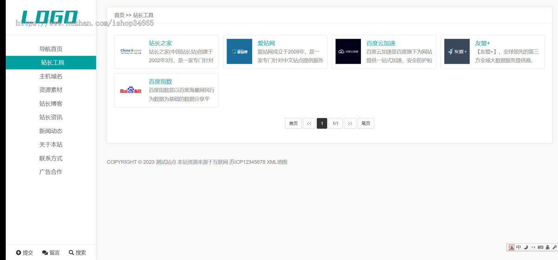Open the 百度指数 title link
The height and width of the screenshot is (260, 558).
click(x=160, y=81)
